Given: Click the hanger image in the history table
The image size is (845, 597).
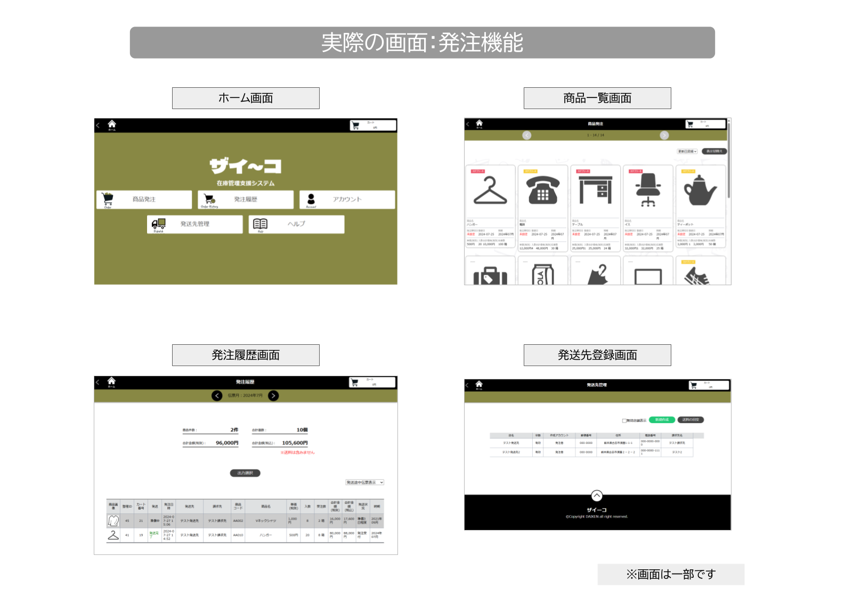Looking at the screenshot, I should point(113,535).
